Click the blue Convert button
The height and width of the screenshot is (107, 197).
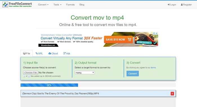tap(133, 73)
